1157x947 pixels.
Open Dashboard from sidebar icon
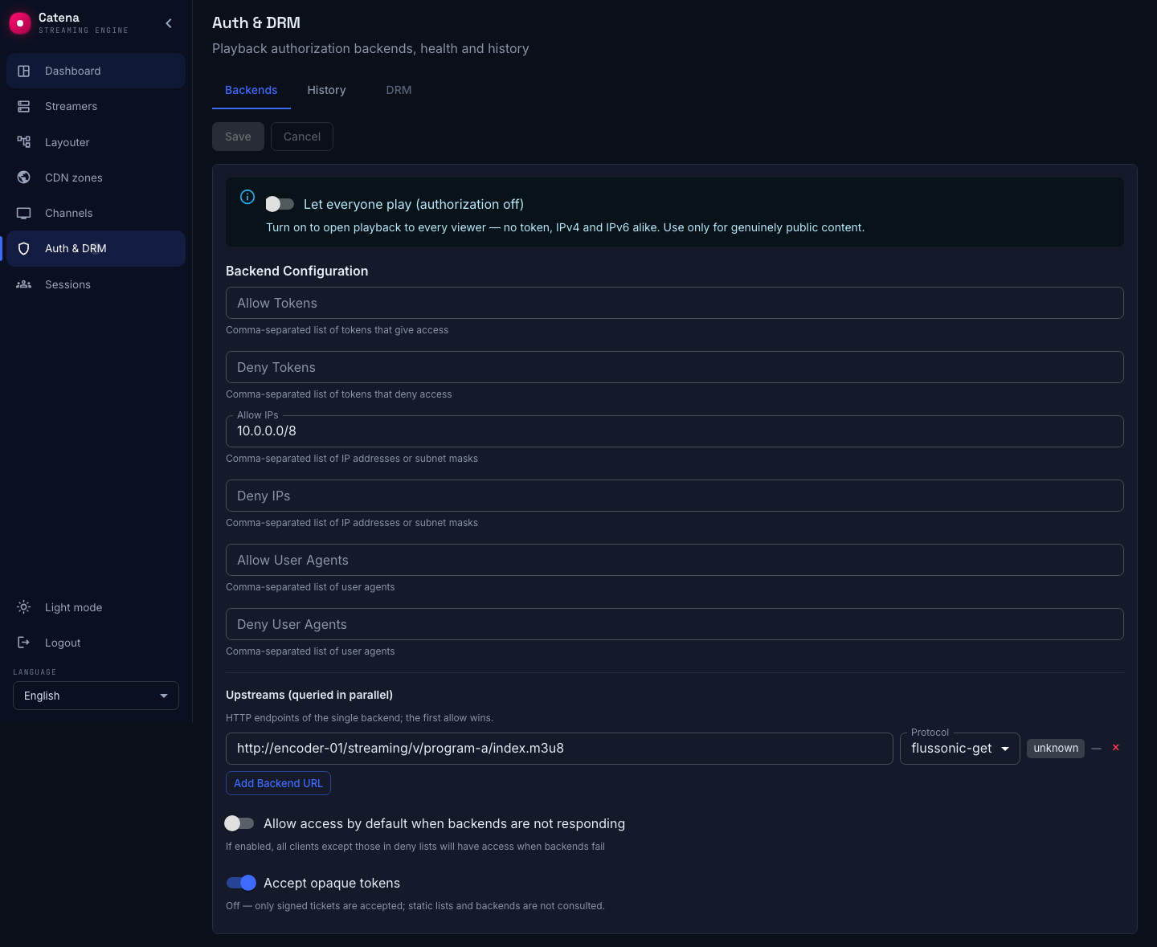pos(24,71)
